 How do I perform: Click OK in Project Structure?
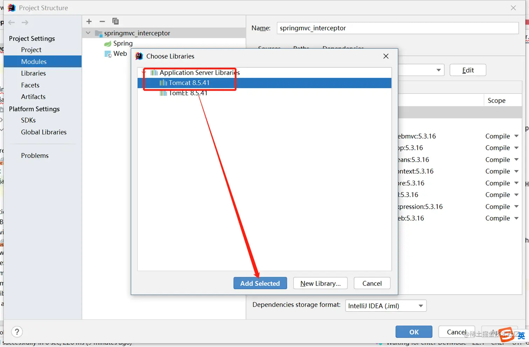(x=414, y=332)
